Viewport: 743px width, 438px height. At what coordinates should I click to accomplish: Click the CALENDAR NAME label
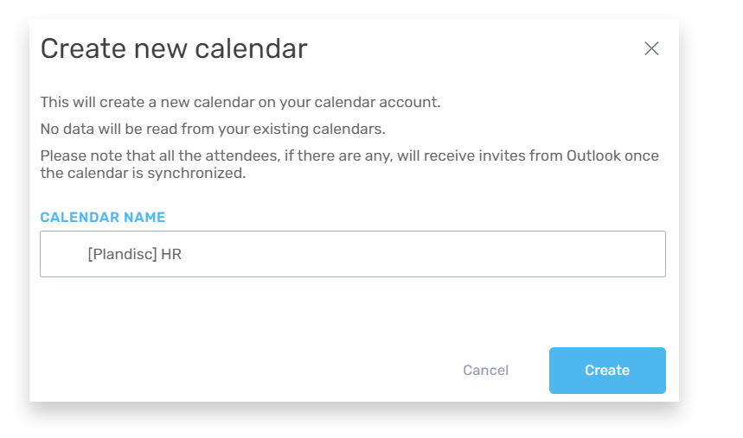[x=103, y=218]
